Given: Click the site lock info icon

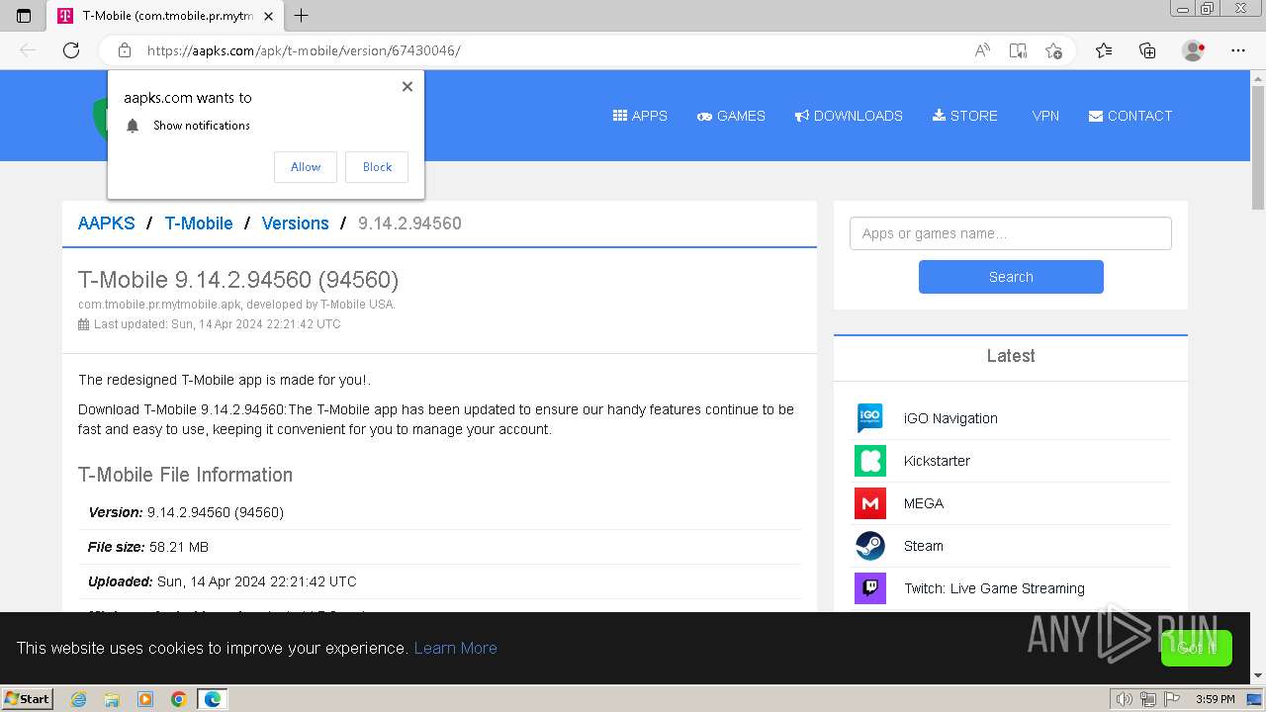Looking at the screenshot, I should point(125,50).
